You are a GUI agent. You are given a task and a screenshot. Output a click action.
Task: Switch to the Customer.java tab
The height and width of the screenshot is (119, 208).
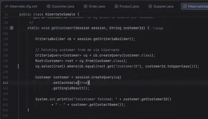[63, 6]
